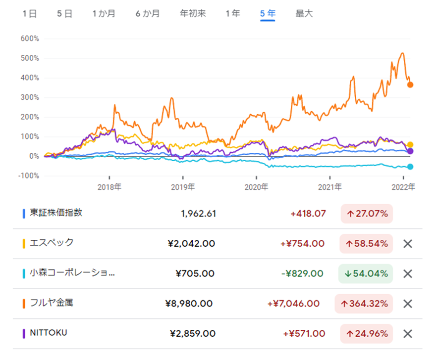Click the 2018年 axis label
The width and height of the screenshot is (439, 357).
[109, 187]
